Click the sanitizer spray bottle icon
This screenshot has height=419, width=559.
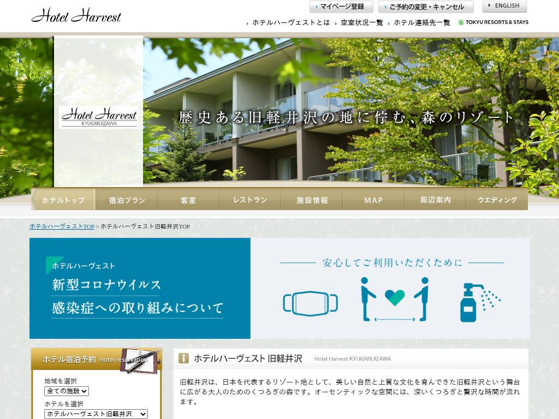click(480, 303)
